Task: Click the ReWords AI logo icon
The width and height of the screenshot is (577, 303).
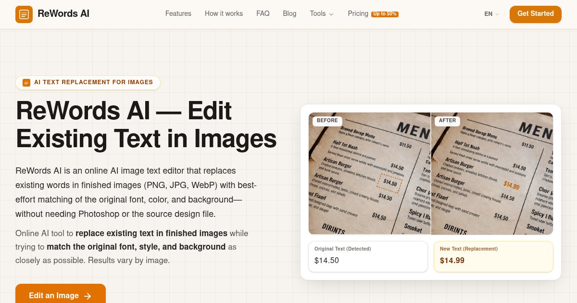Action: tap(24, 14)
